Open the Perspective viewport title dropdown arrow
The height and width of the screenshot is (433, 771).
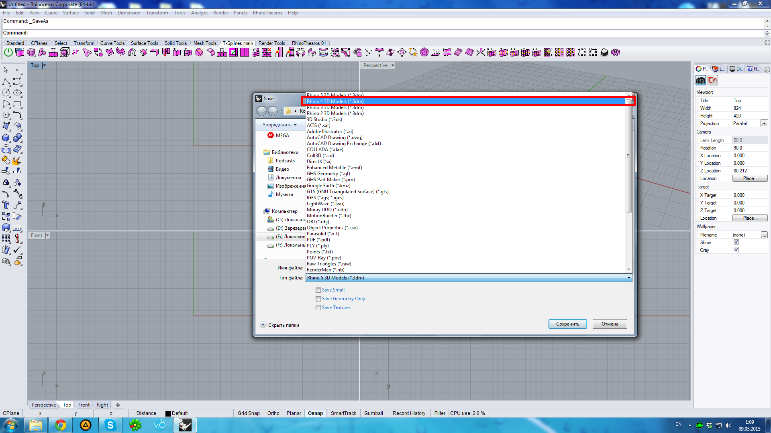[393, 65]
